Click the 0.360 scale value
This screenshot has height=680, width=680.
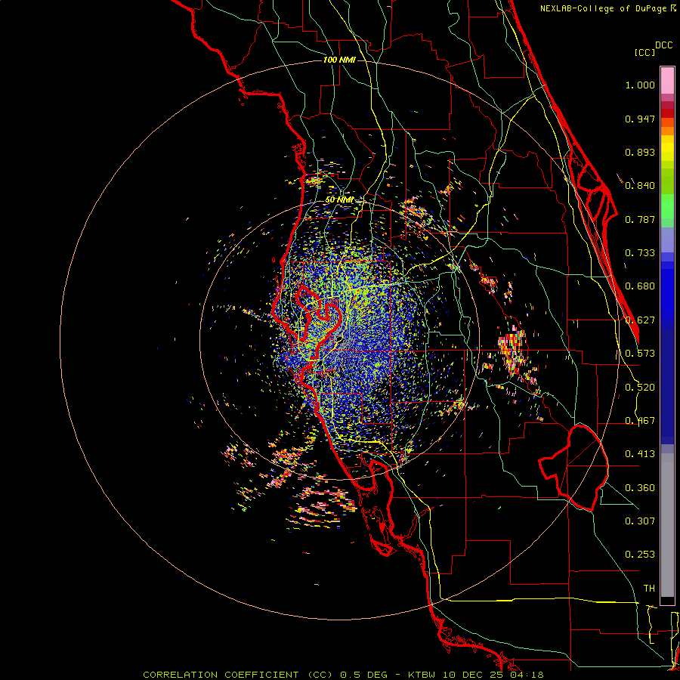pos(640,488)
